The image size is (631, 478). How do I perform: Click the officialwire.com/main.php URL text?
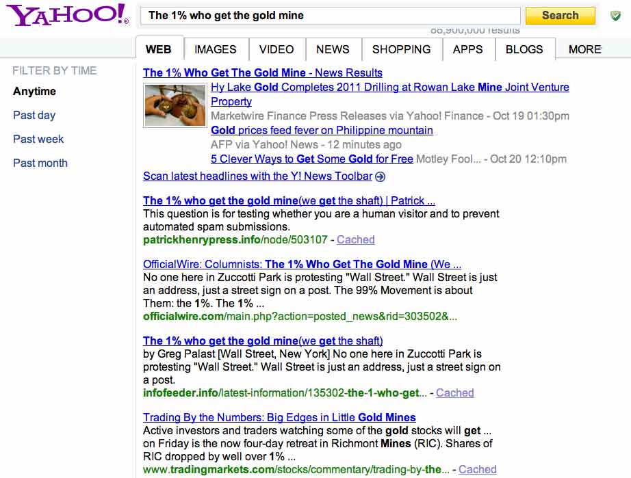tap(300, 317)
